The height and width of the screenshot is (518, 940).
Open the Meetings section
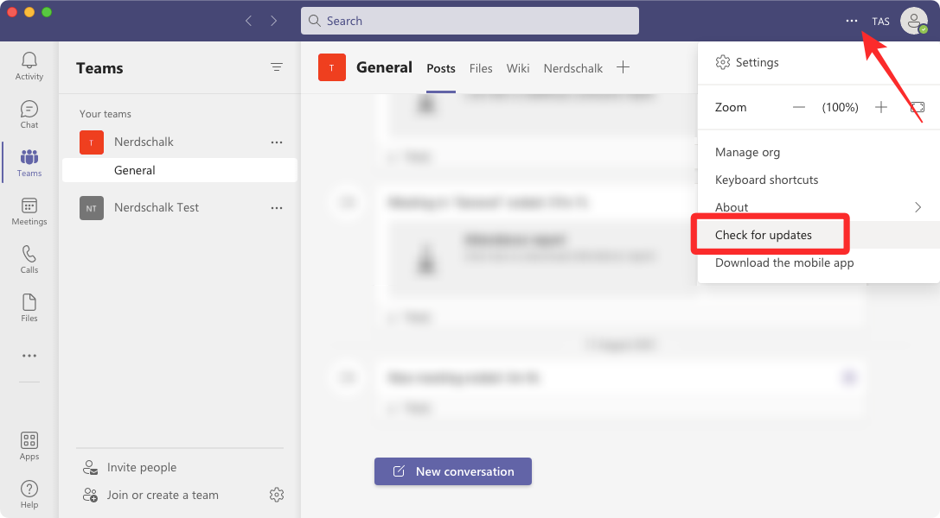click(x=29, y=211)
